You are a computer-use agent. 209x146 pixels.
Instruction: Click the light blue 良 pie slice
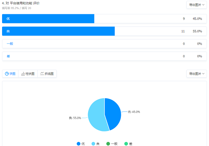tap(96, 116)
